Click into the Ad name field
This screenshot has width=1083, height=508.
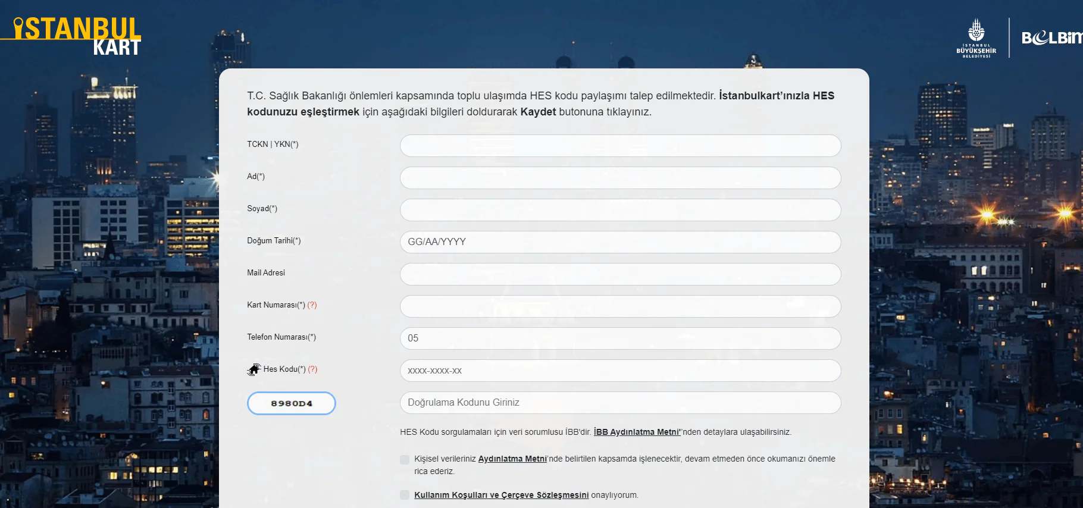[x=620, y=178]
